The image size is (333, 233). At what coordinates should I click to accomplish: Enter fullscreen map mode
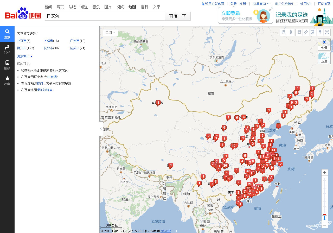click(327, 32)
